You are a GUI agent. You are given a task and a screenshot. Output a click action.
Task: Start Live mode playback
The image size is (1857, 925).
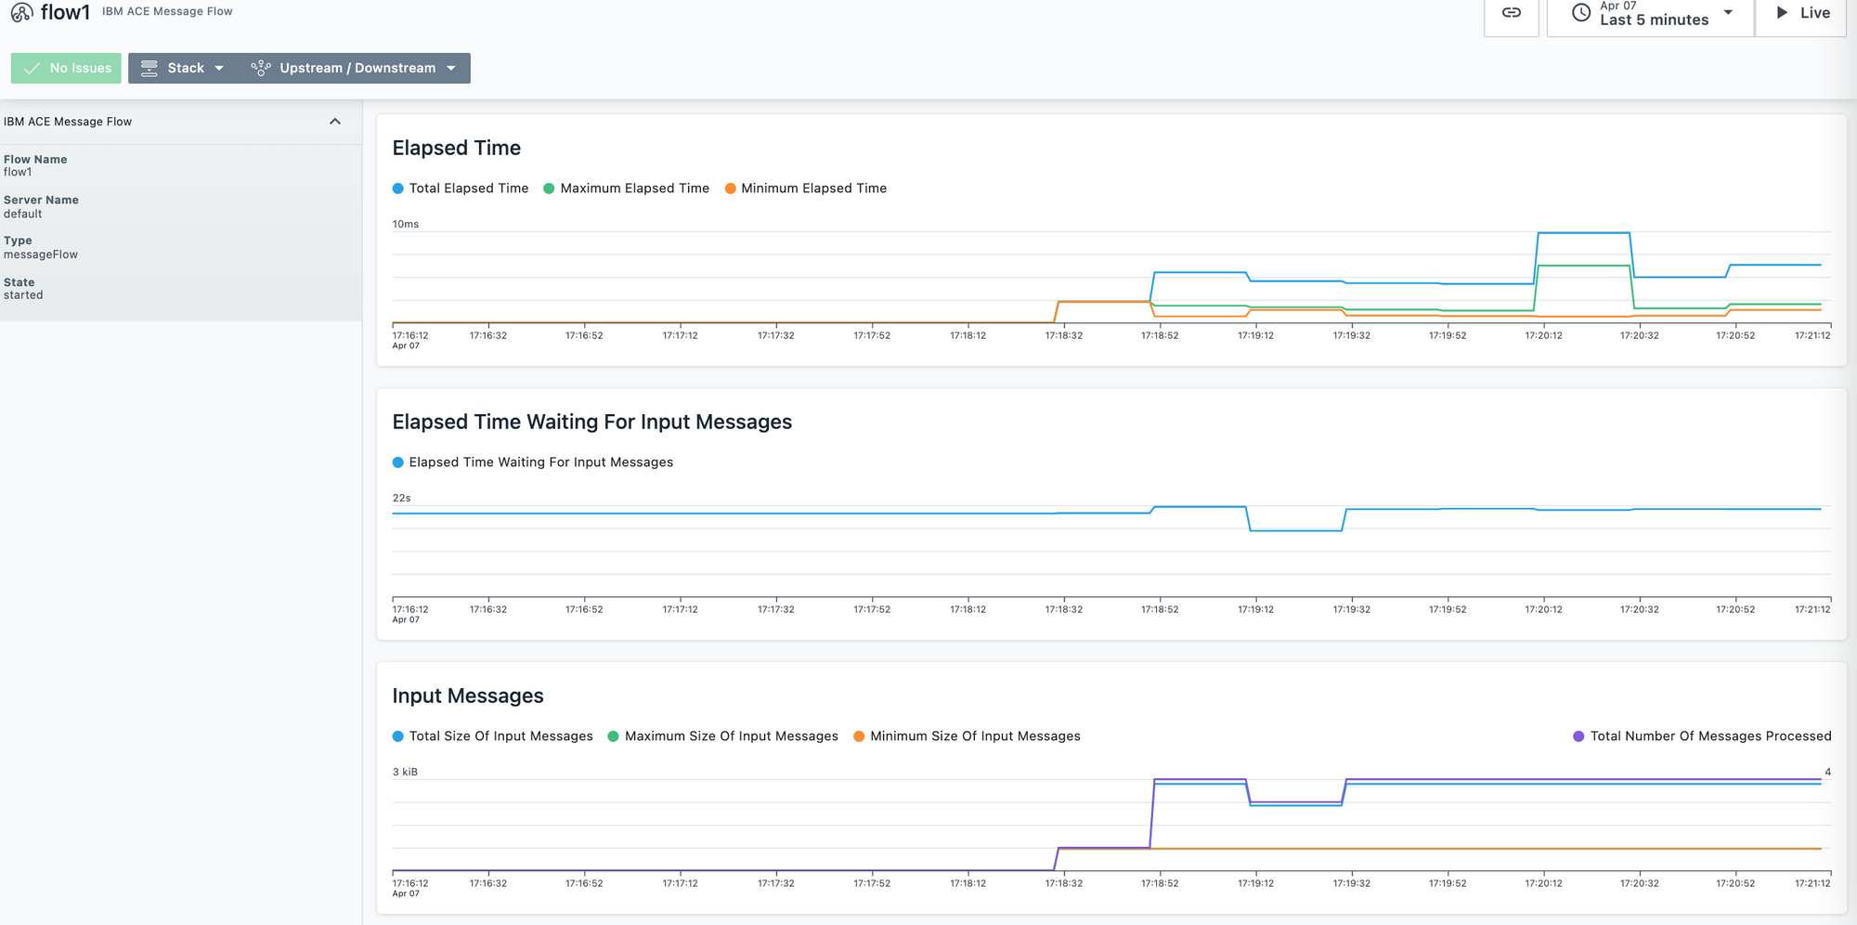1801,13
